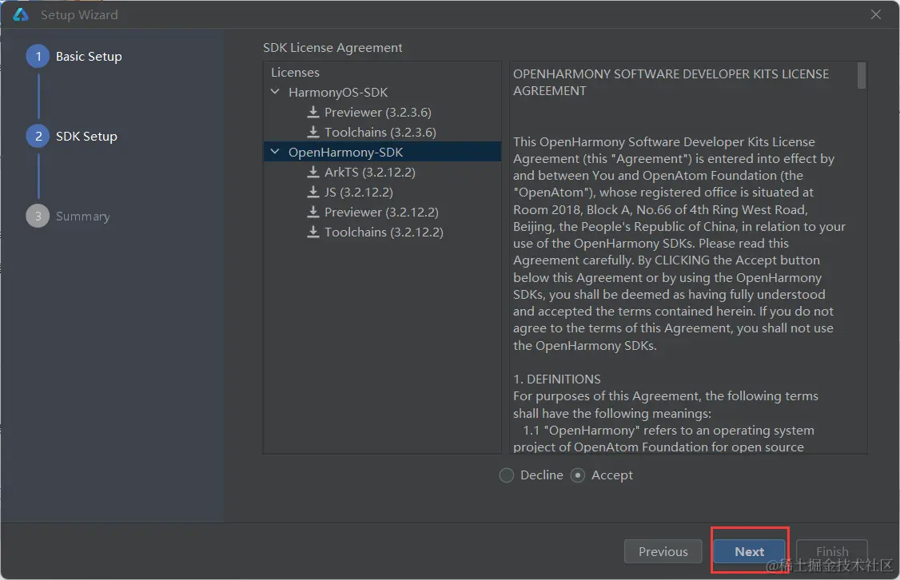
Task: Click download icon beside JS (3.2.12.2)
Action: click(x=313, y=192)
